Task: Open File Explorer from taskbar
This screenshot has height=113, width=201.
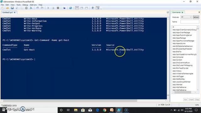Action: (76, 110)
